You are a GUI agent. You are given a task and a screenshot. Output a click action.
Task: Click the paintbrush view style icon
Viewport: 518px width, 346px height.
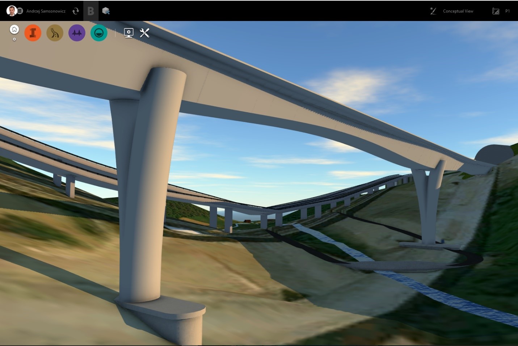click(433, 11)
